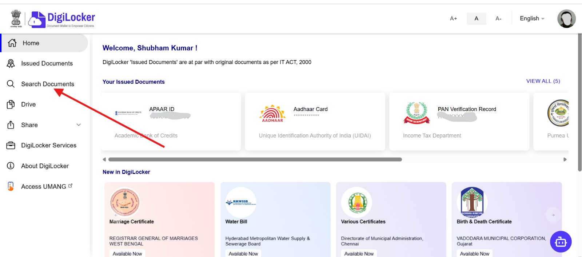Click the Home house icon
The height and width of the screenshot is (257, 582).
coord(12,43)
